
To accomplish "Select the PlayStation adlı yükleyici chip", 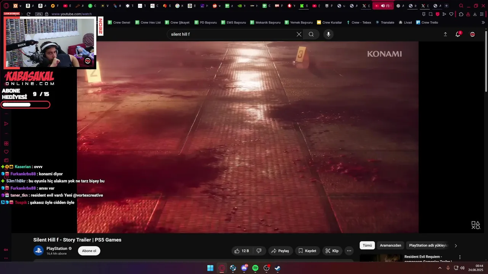I will coord(428,245).
